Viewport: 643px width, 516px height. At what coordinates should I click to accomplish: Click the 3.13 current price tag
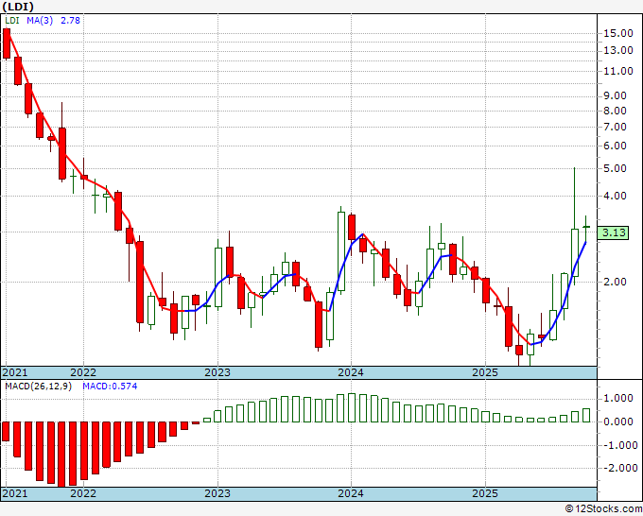[613, 232]
